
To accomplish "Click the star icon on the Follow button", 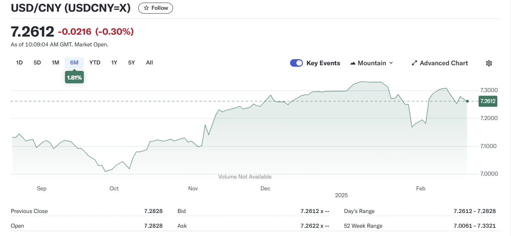I will click(146, 8).
